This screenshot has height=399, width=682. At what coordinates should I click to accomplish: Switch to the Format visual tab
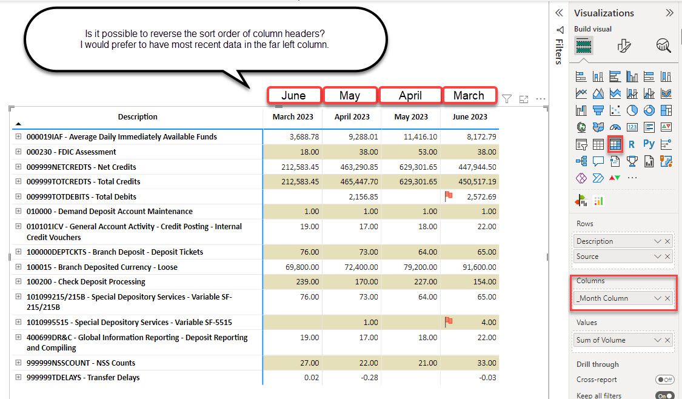click(x=624, y=45)
